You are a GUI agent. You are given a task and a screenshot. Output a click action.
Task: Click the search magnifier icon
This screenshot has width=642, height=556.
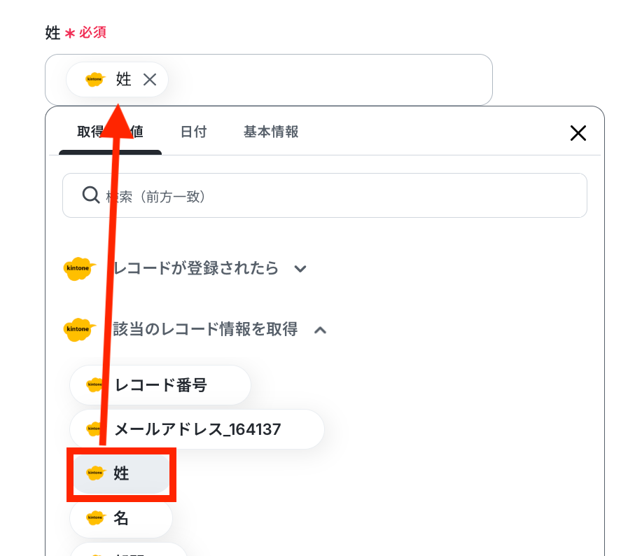tap(90, 195)
